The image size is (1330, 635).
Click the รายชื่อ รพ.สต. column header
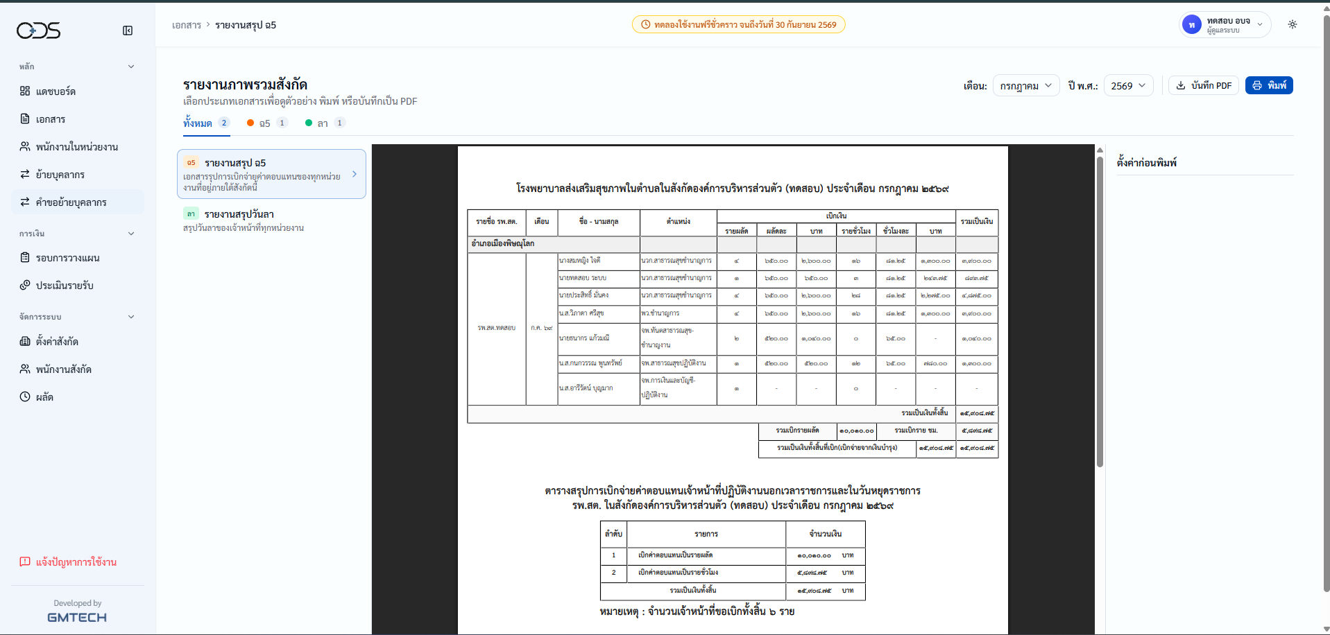(x=497, y=222)
